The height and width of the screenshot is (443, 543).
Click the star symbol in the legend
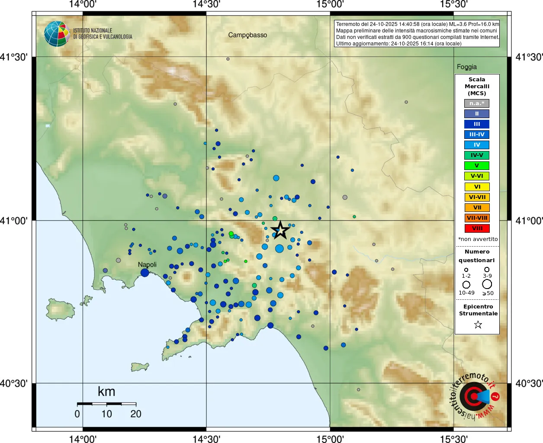tap(478, 324)
